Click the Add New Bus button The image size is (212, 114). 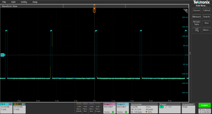[x=92, y=108]
